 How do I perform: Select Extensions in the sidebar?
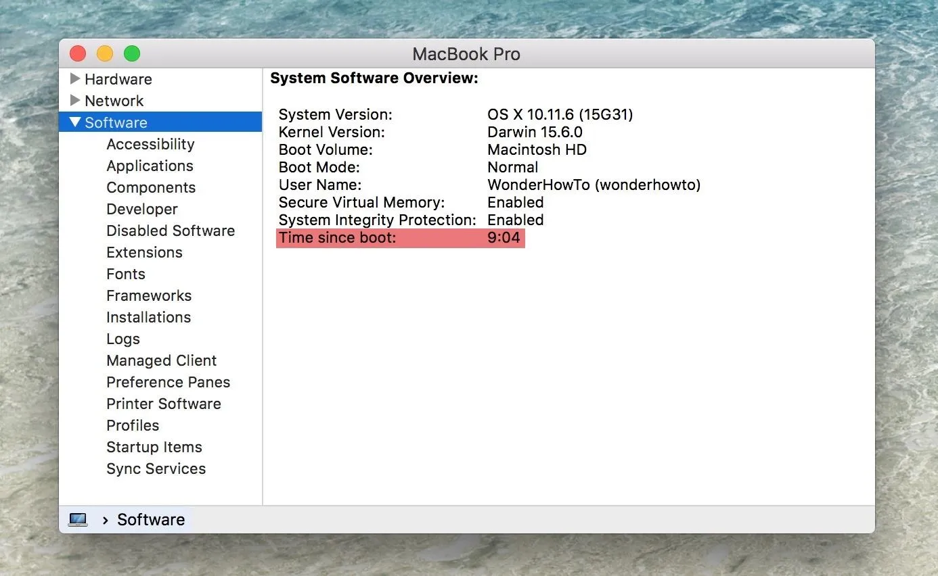144,252
